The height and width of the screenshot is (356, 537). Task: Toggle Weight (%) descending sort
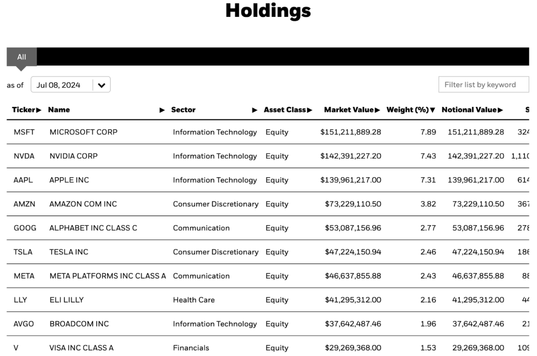point(411,110)
